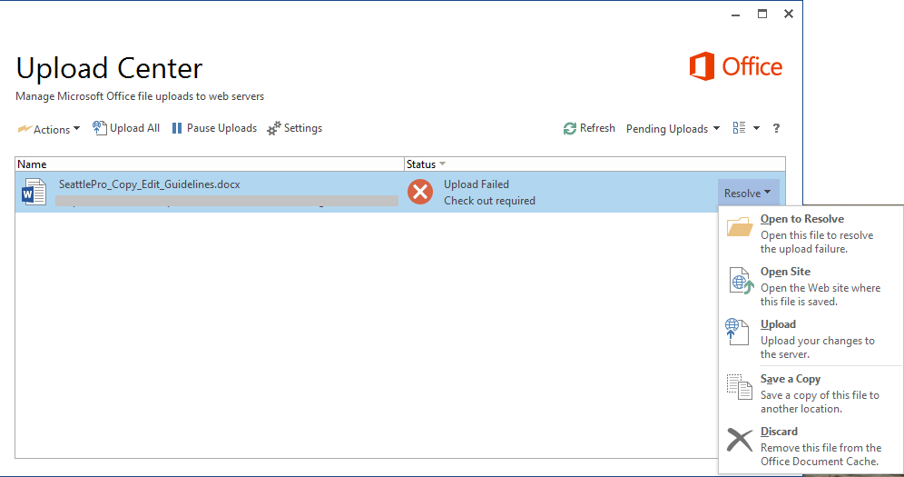Select the Word document icon
904x477 pixels.
(34, 192)
